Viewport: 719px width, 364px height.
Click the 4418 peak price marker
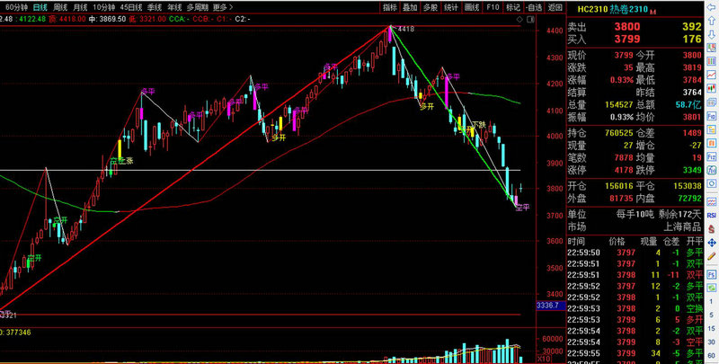click(405, 30)
